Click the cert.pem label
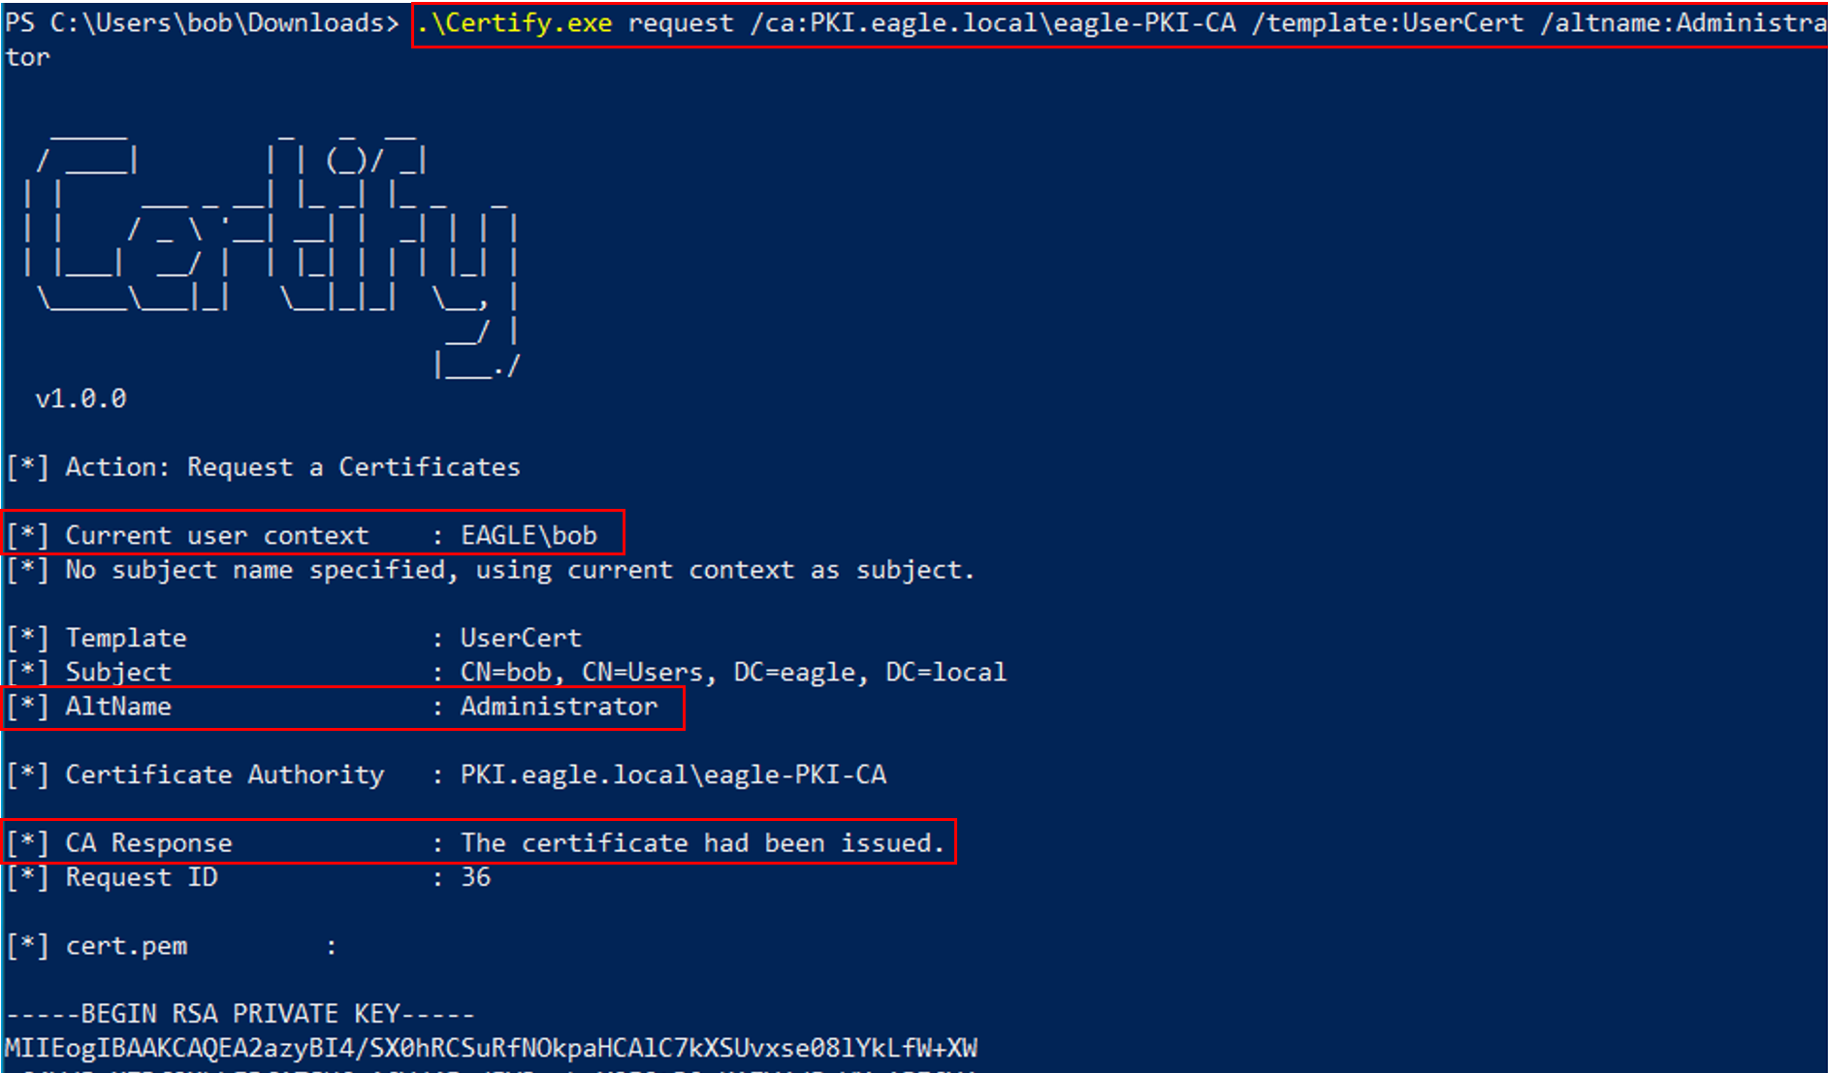Screen dimensions: 1828x1073 coord(126,946)
